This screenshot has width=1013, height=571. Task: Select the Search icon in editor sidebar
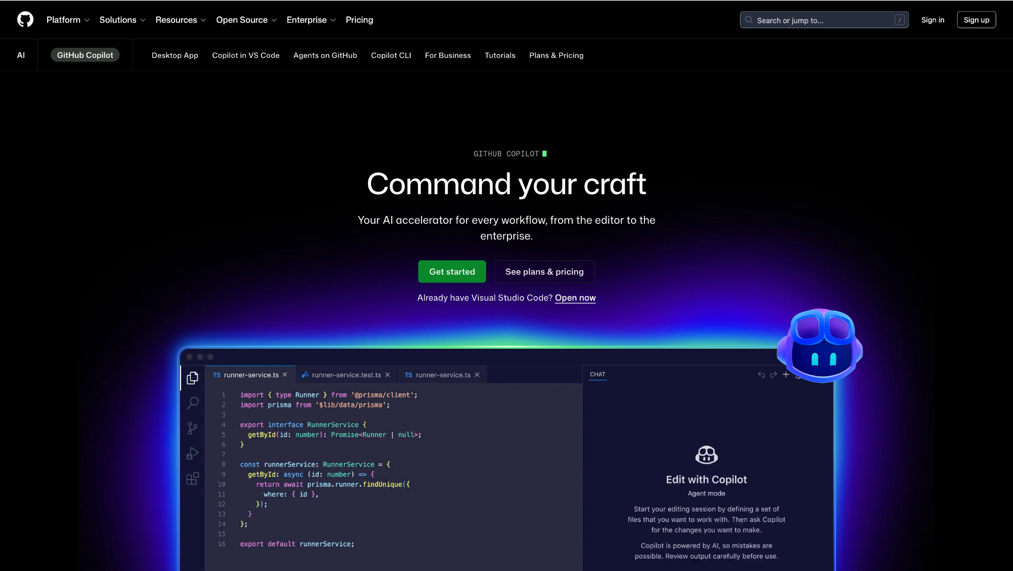coord(192,403)
